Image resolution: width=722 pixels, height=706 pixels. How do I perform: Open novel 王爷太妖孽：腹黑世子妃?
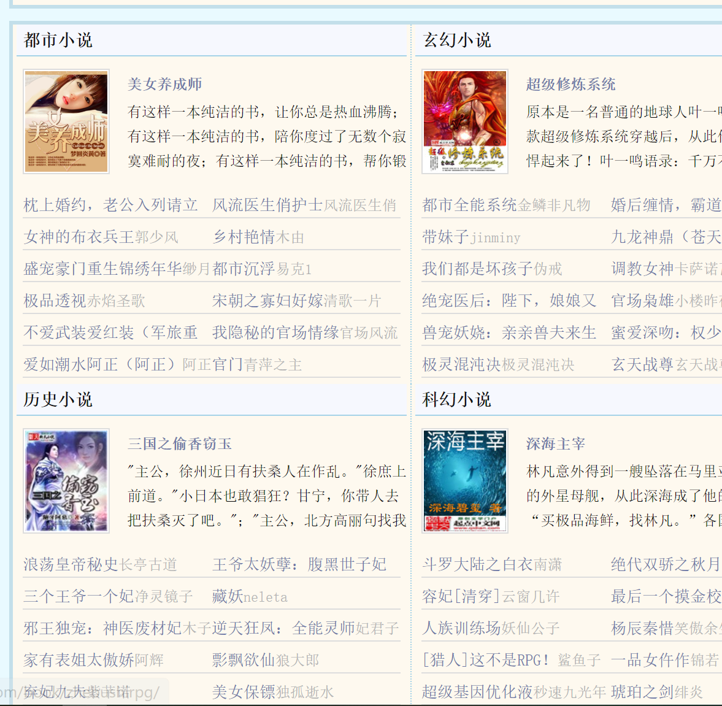point(299,564)
